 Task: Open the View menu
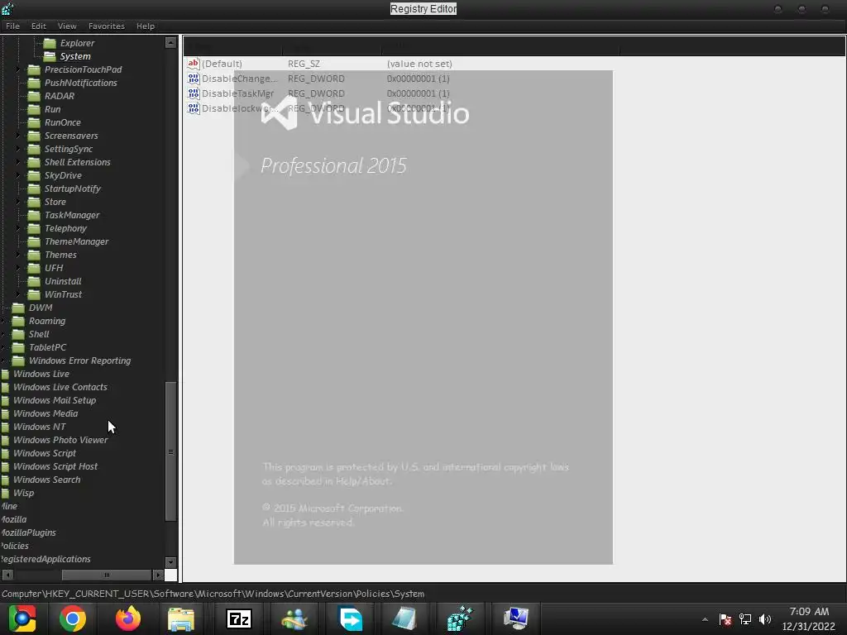(x=67, y=26)
